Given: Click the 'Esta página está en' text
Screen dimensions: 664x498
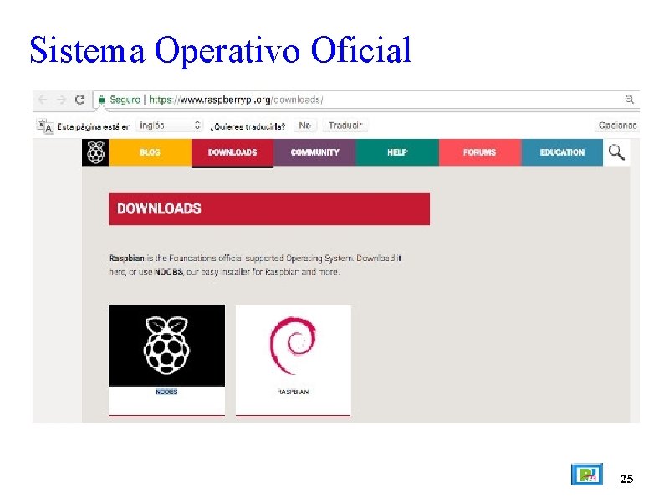Looking at the screenshot, I should click(x=94, y=126).
